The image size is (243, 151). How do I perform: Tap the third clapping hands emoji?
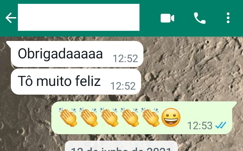[x=109, y=117]
